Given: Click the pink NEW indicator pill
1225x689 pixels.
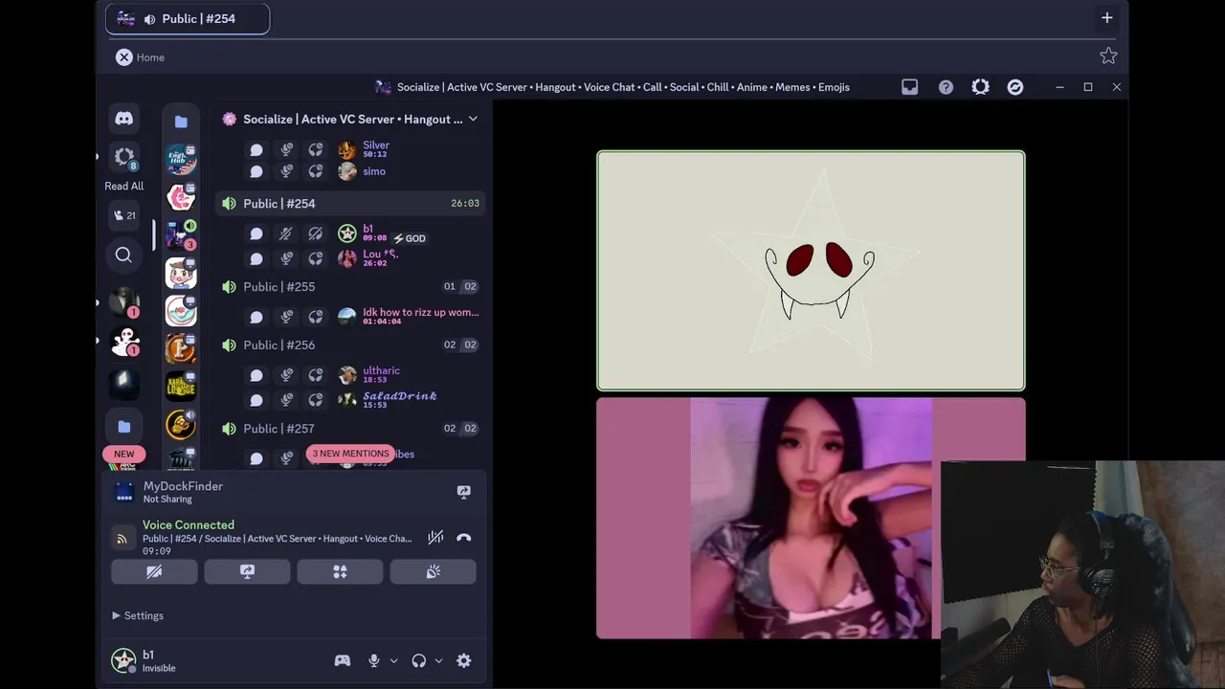Looking at the screenshot, I should [124, 454].
